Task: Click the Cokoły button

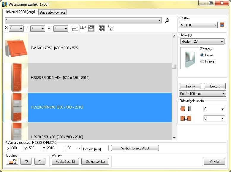Action: click(x=215, y=86)
